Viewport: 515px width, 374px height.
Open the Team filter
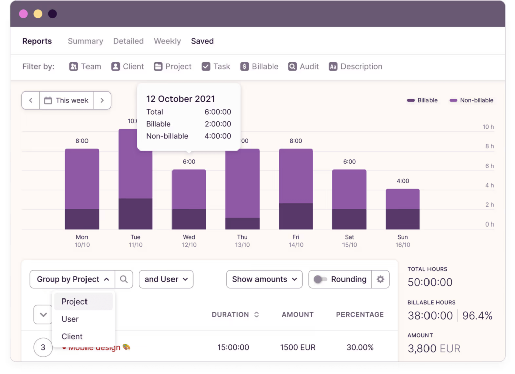pos(84,66)
